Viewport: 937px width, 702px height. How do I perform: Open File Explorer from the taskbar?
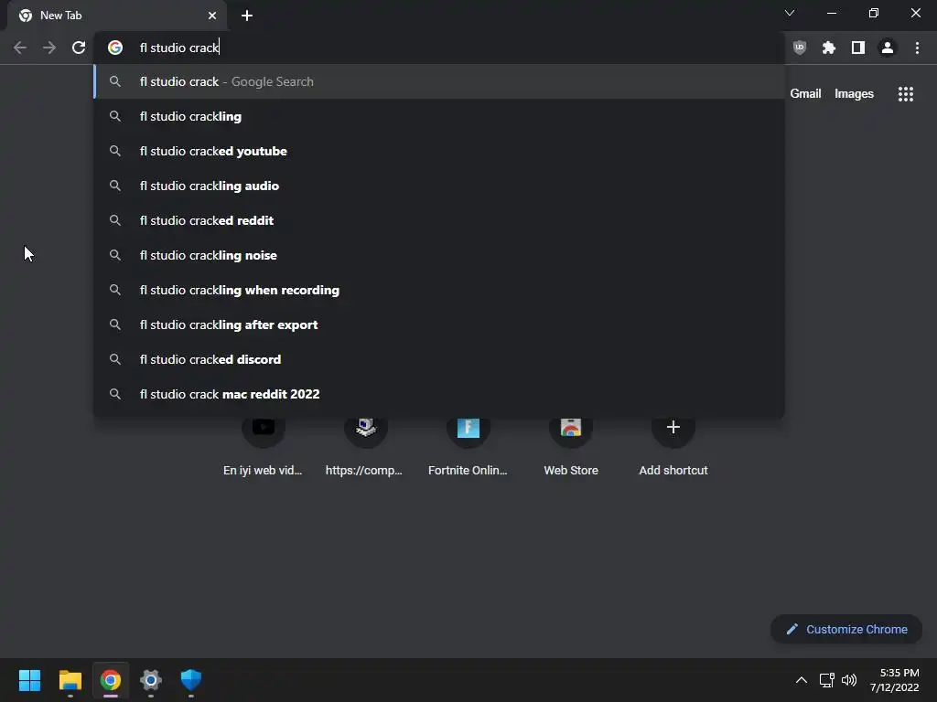point(70,680)
